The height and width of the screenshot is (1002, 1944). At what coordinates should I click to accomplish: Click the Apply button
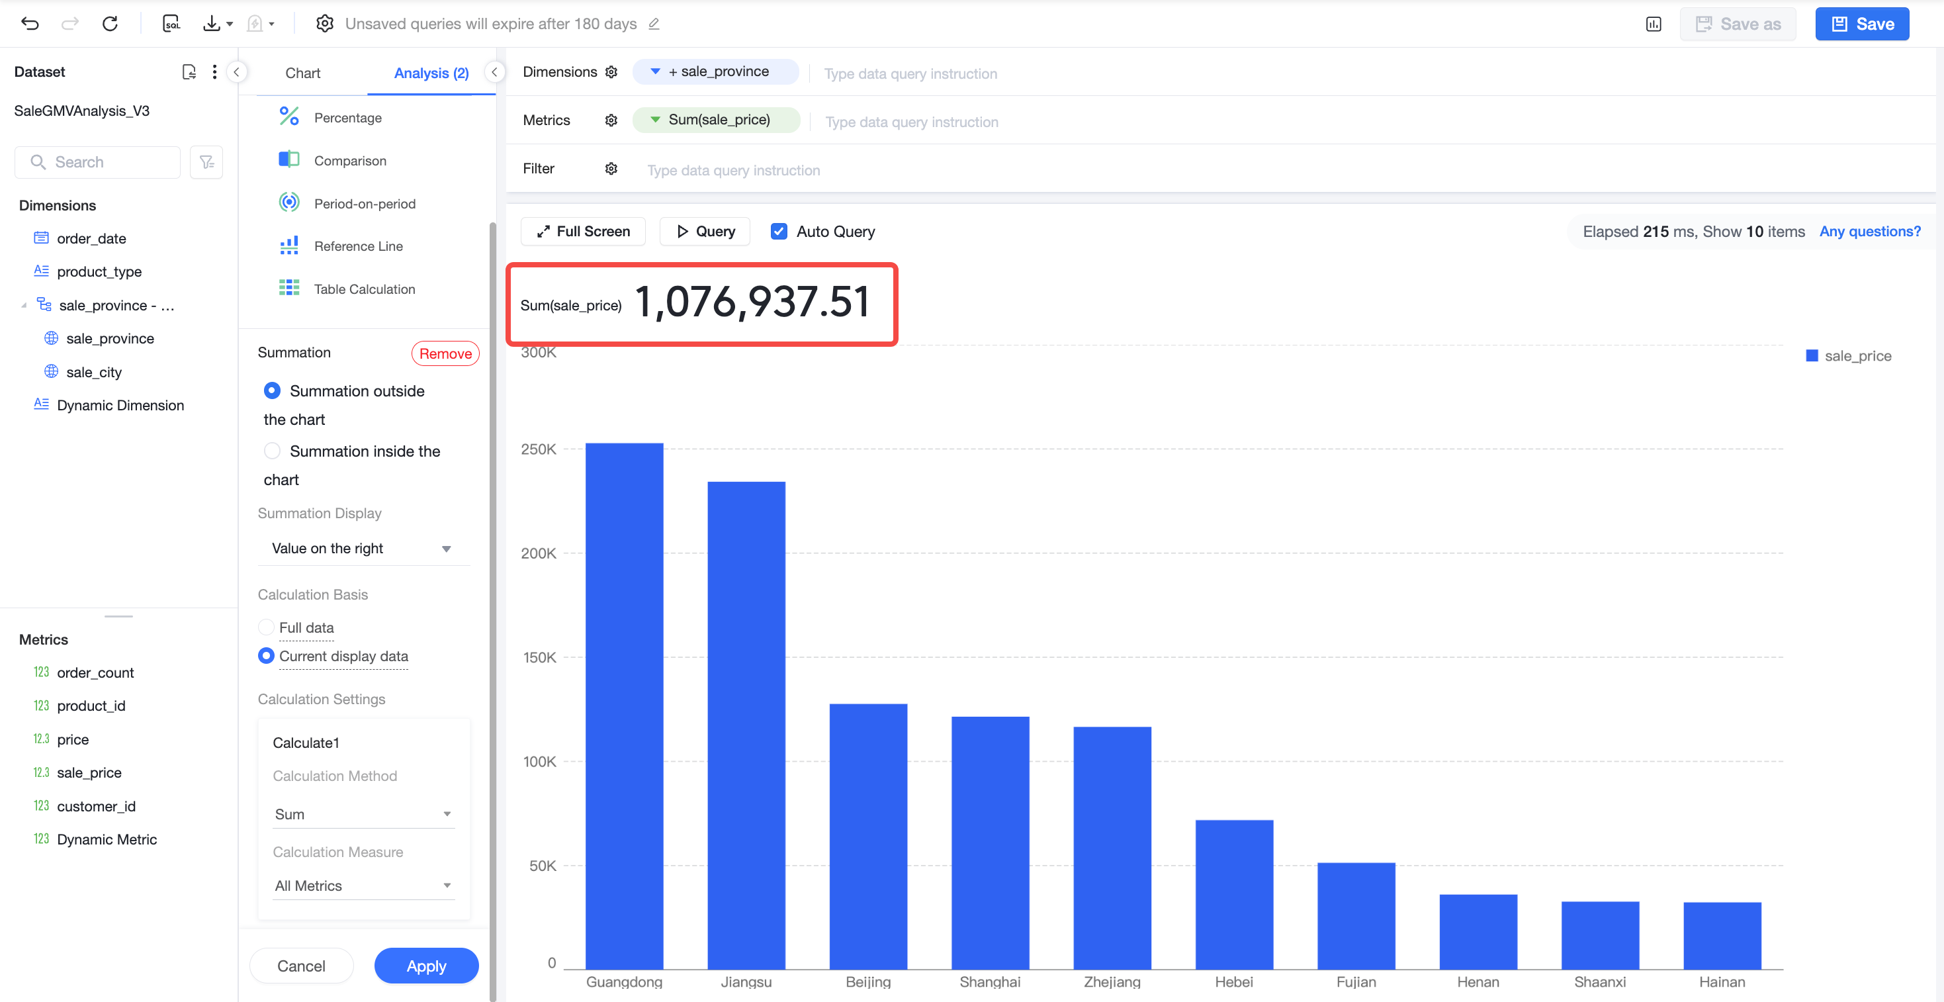point(426,966)
